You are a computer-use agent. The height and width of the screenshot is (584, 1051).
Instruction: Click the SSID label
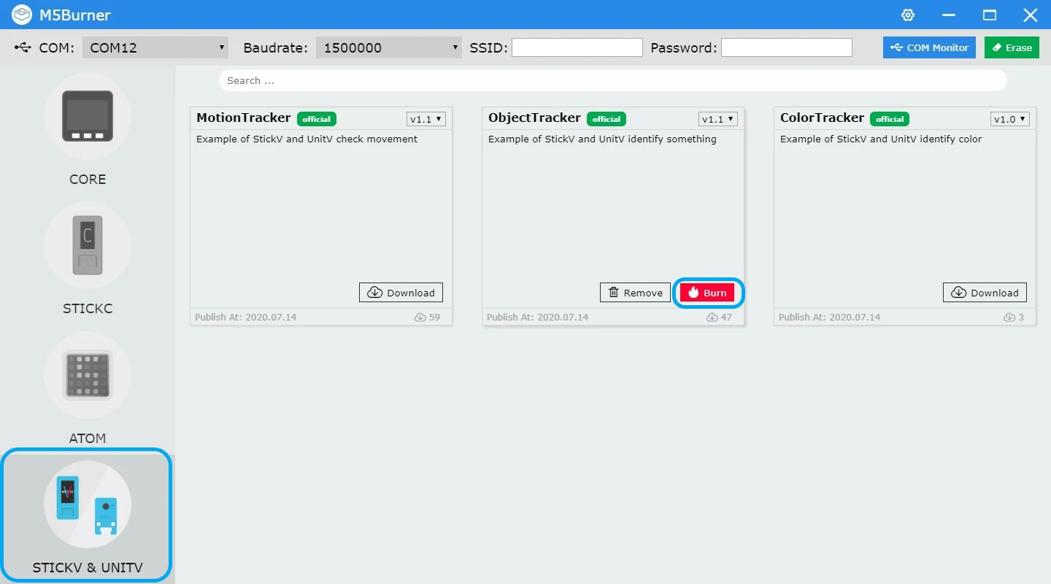(488, 47)
